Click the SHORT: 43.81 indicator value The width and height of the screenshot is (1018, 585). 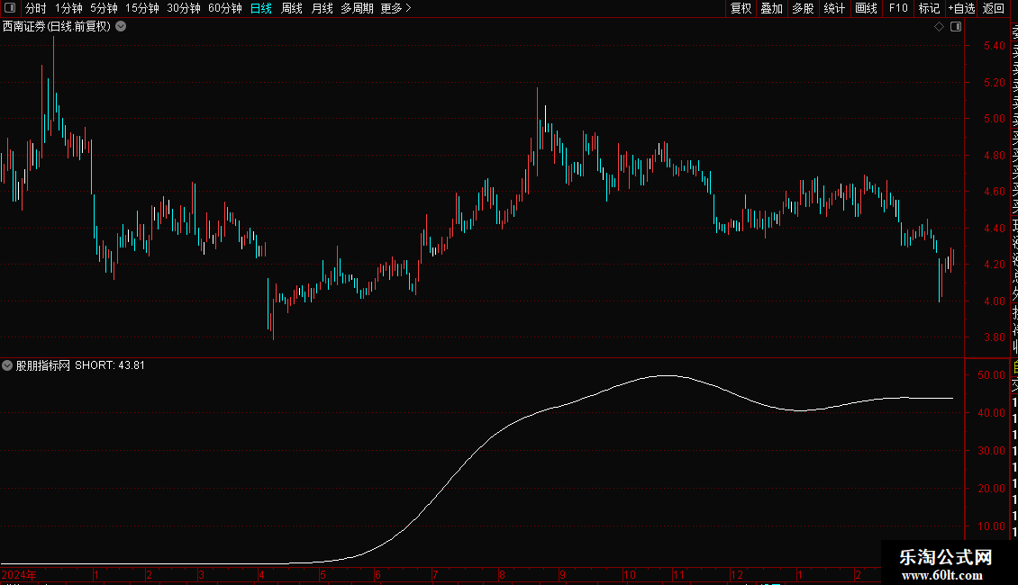pyautogui.click(x=110, y=365)
